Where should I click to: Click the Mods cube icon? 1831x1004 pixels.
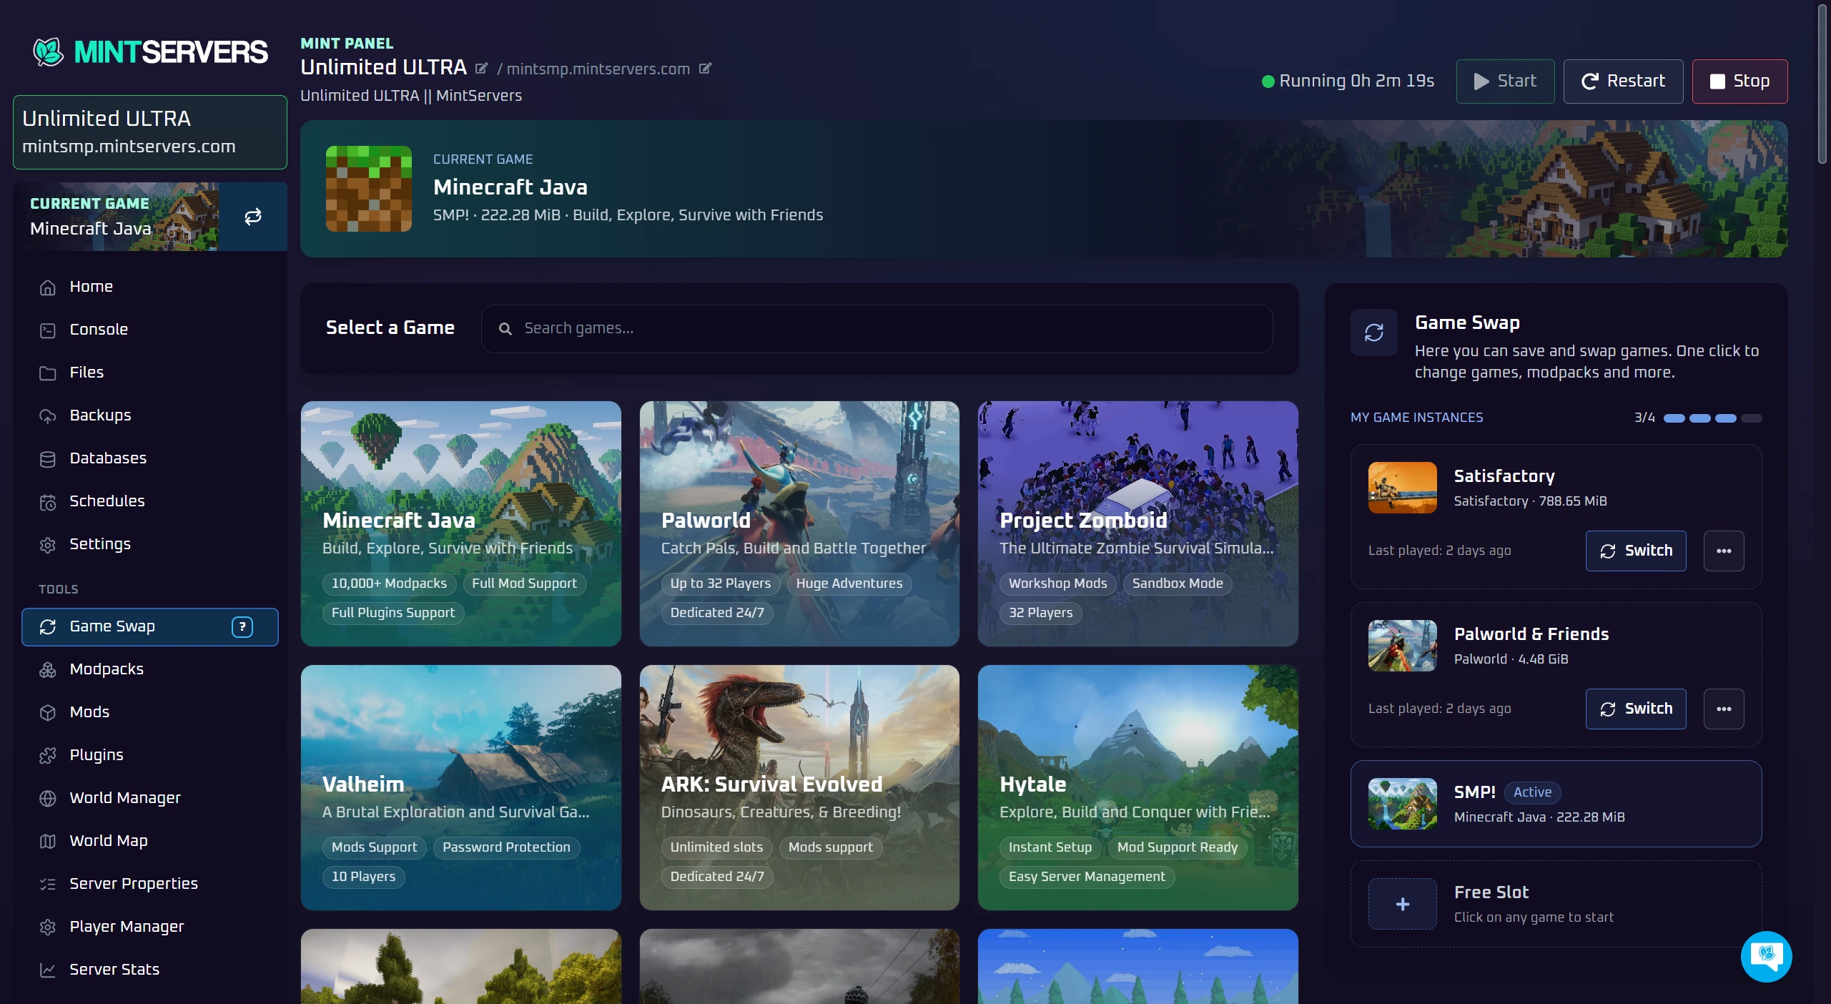pos(48,713)
